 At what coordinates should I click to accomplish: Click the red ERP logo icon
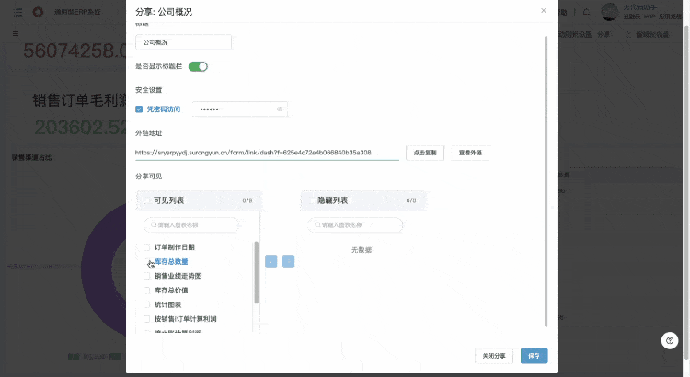point(39,12)
